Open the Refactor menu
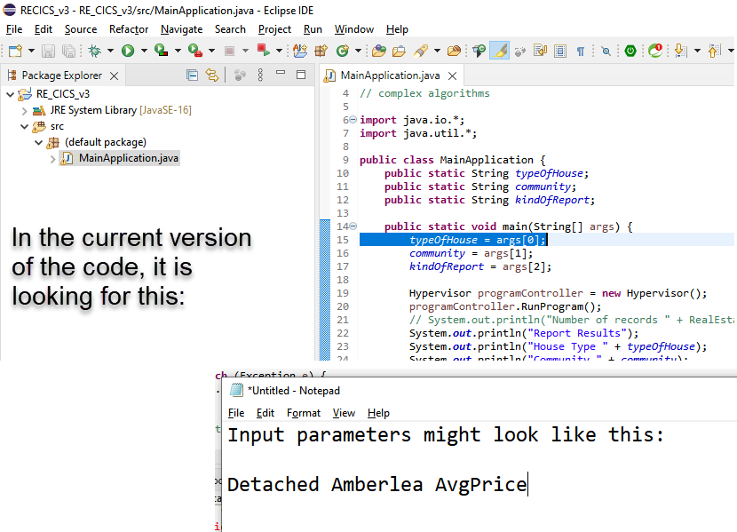The width and height of the screenshot is (737, 532). pos(129,29)
